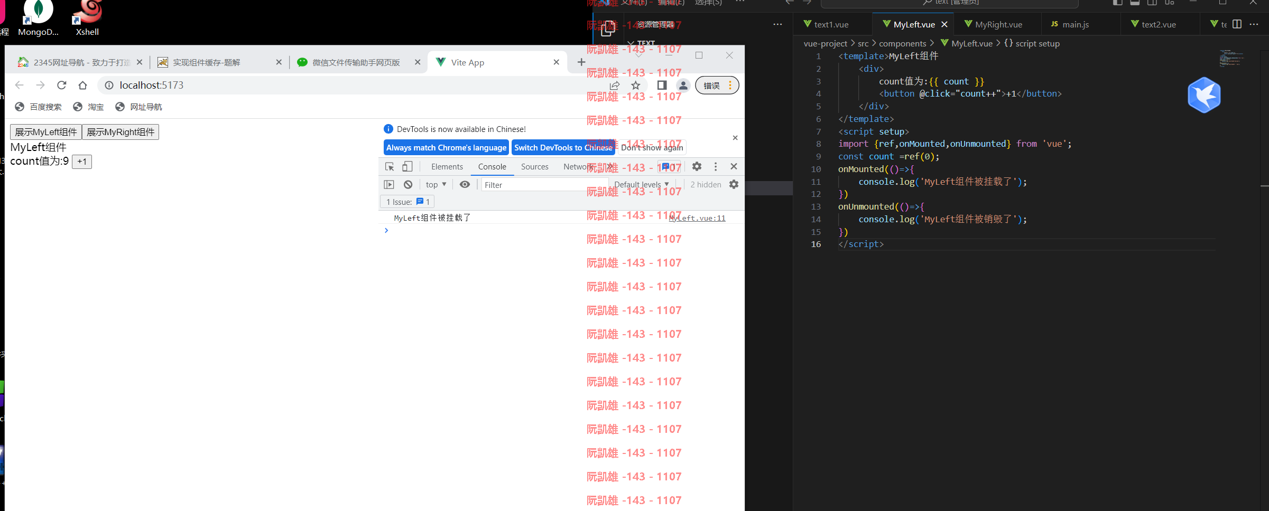
Task: Open the 网址导航 bookmark
Action: pyautogui.click(x=139, y=107)
